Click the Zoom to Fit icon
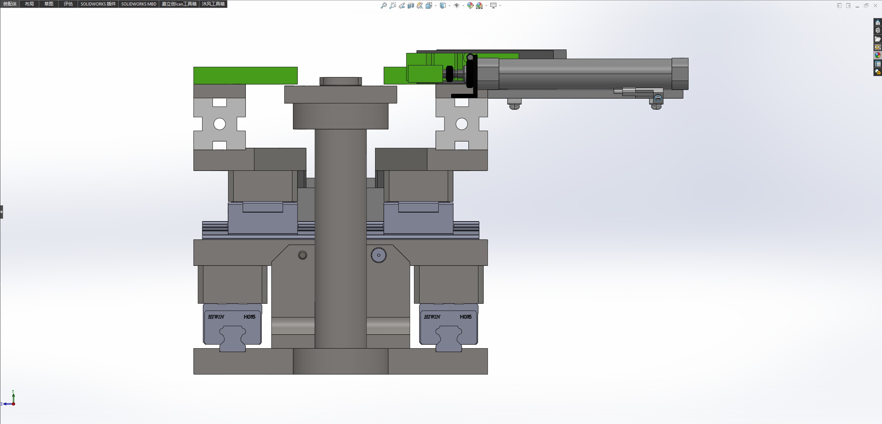 pyautogui.click(x=383, y=6)
